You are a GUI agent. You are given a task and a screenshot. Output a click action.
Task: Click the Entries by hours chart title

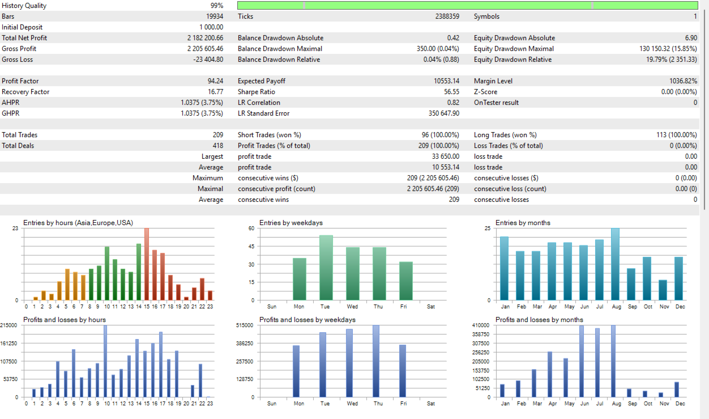point(78,223)
